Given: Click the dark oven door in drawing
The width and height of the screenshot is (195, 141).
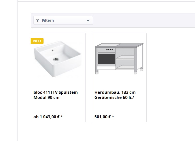Looking at the screenshot, I should tap(106, 59).
